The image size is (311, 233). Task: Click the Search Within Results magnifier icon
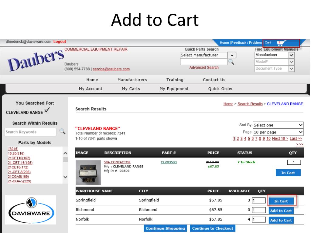(62, 131)
